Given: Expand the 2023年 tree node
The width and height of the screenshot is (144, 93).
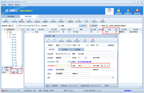Looking at the screenshot, I should [x=8, y=35].
